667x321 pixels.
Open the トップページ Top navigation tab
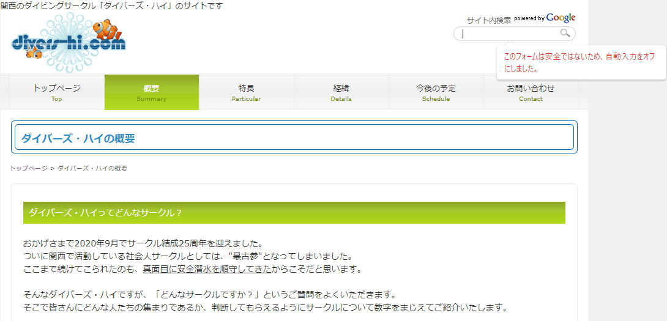(x=57, y=92)
